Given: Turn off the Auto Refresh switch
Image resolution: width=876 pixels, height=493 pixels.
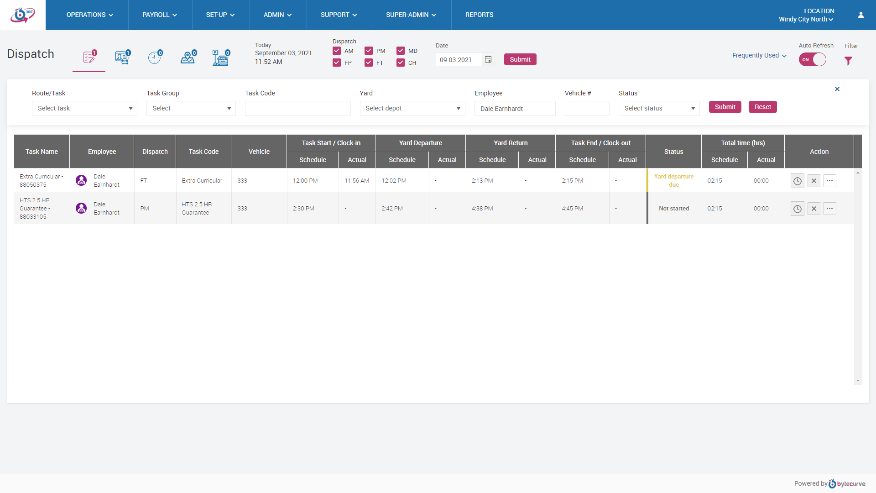Looking at the screenshot, I should [812, 59].
